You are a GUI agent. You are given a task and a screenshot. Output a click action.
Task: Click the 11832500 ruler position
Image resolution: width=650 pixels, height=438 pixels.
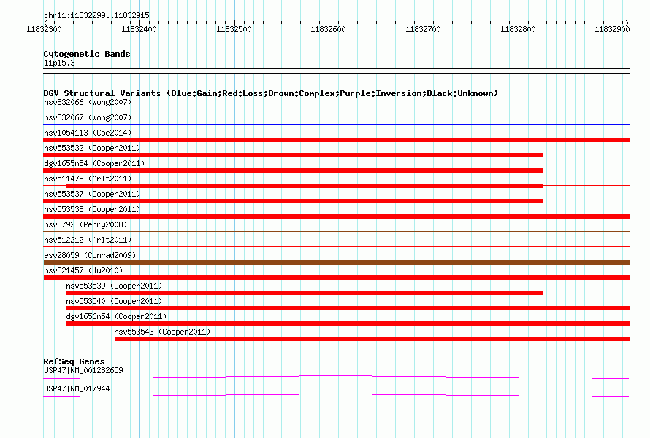pyautogui.click(x=234, y=29)
